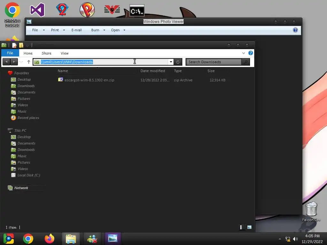Image resolution: width=327 pixels, height=245 pixels.
Task: Click quick access new folder icon
Action: [21, 45]
